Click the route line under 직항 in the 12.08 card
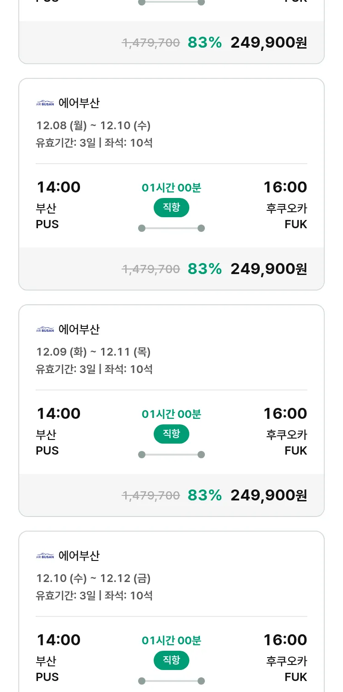Viewport: 343px width, 692px height. click(x=171, y=228)
